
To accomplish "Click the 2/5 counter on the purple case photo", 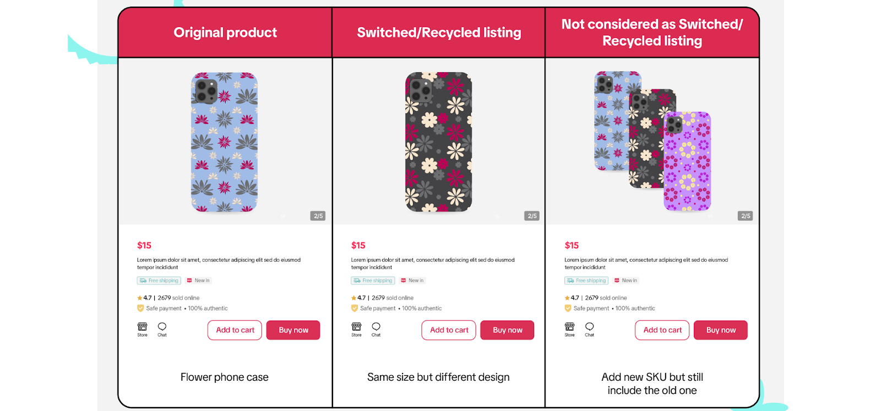I will tap(746, 215).
